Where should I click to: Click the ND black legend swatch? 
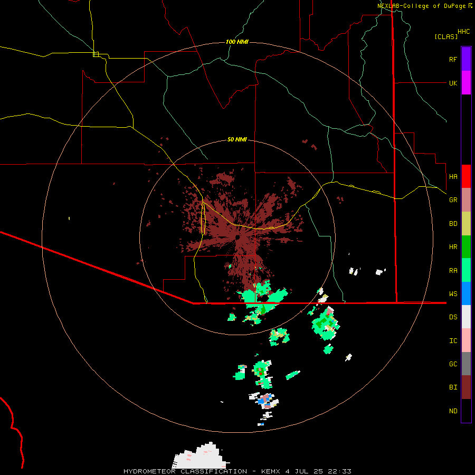[466, 411]
